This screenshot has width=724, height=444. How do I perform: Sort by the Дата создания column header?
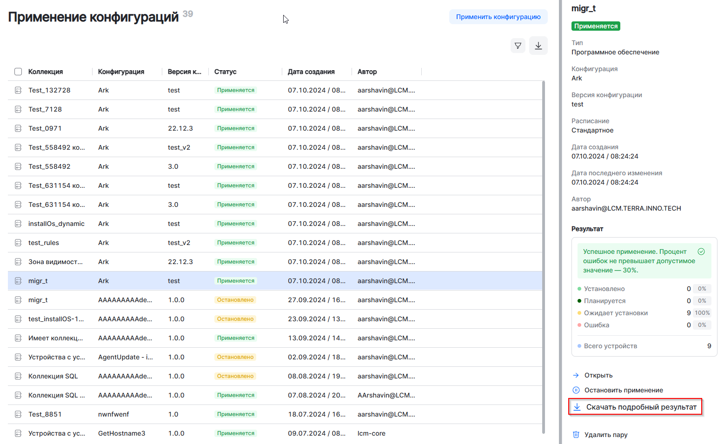[x=311, y=72]
